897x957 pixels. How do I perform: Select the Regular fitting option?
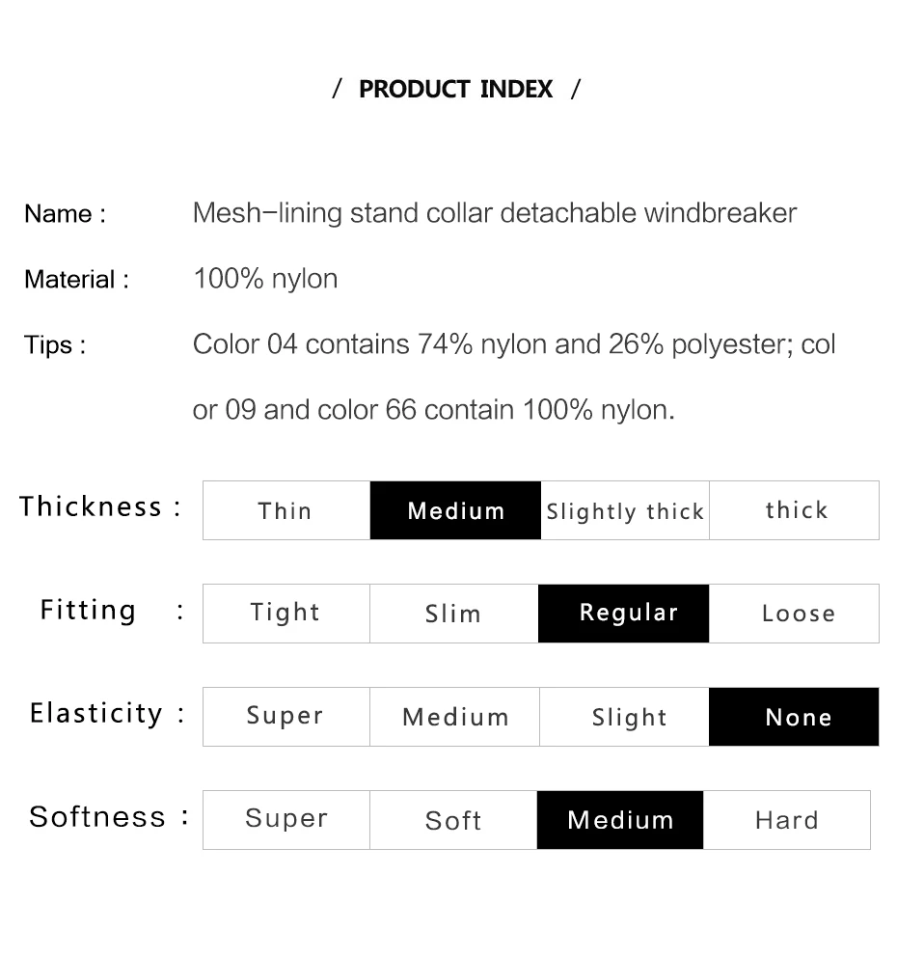624,614
